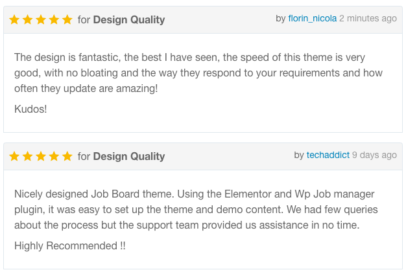Click 'Design Quality' label in first review
Screen dimensions: 406x272
[129, 20]
